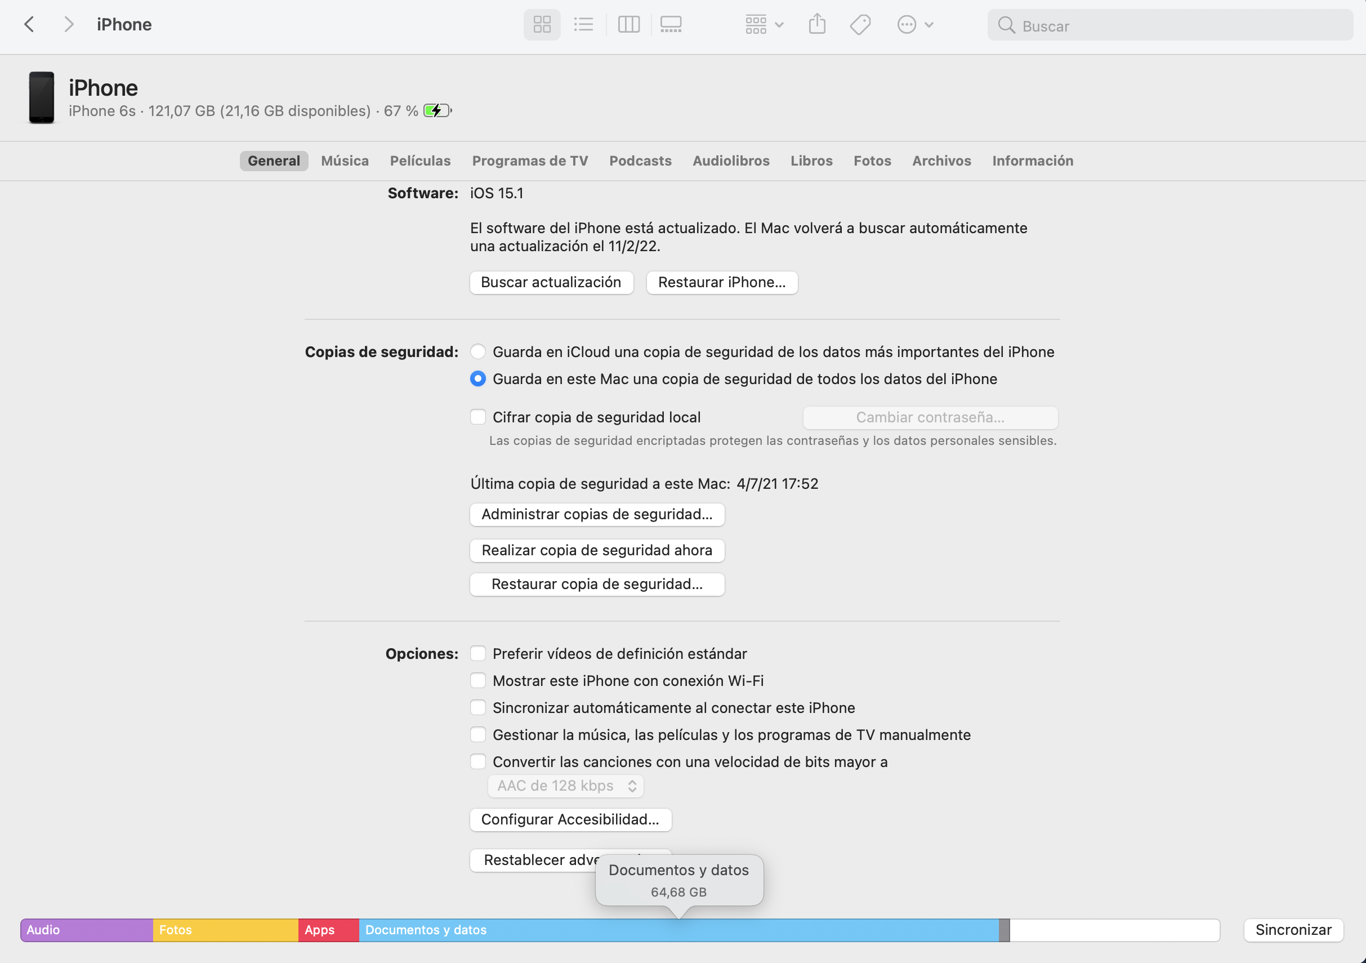Open the Fotos tab
1366x963 pixels.
tap(872, 160)
